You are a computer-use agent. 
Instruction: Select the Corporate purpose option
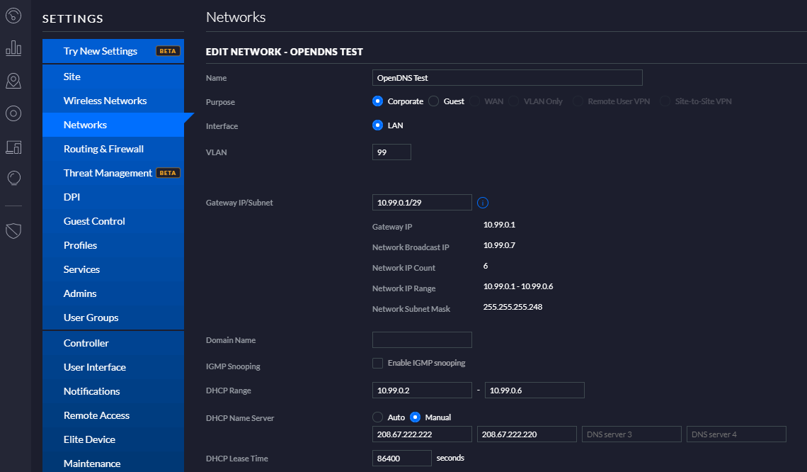377,101
